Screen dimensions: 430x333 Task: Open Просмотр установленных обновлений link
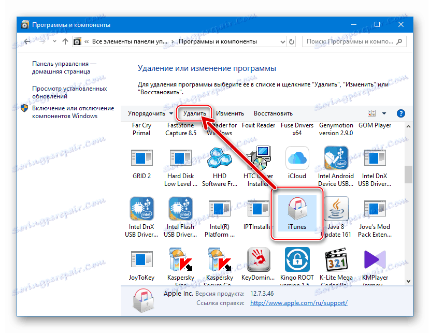(x=69, y=92)
